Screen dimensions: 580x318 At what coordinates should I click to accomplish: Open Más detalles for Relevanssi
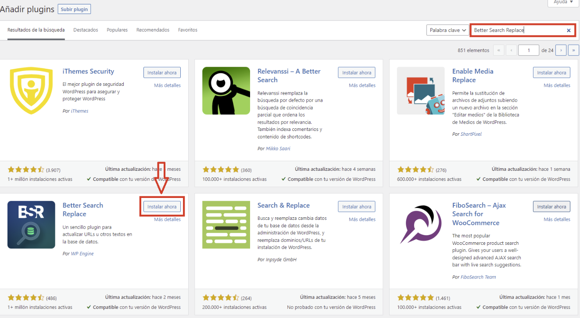tap(362, 85)
